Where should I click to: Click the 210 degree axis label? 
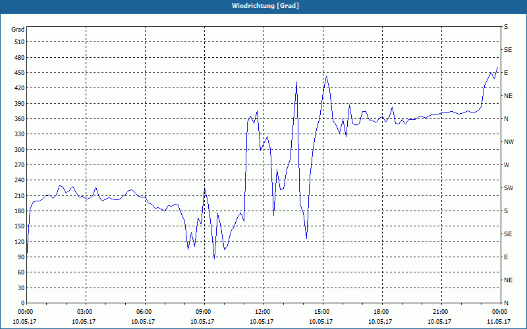(20, 195)
